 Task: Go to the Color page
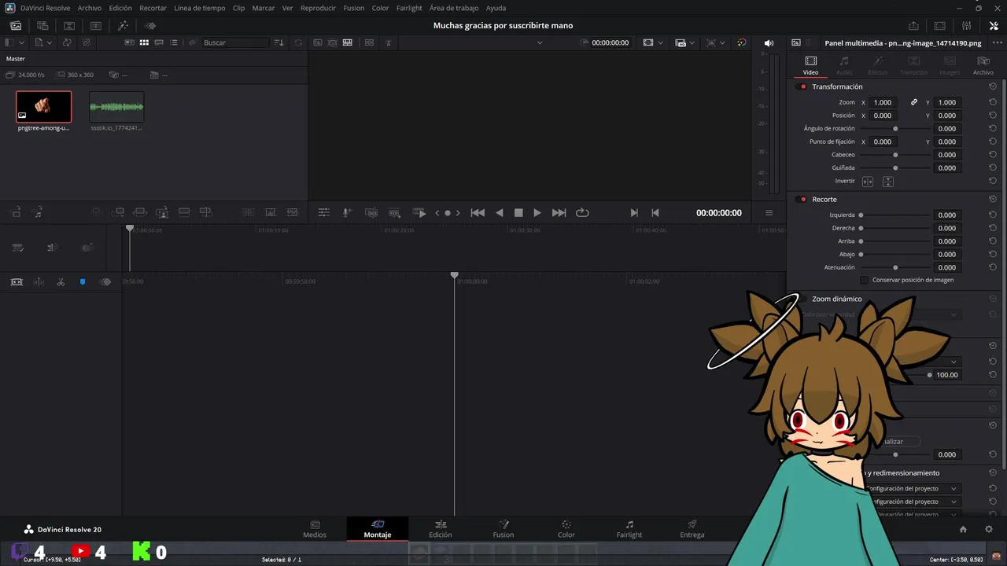click(566, 529)
